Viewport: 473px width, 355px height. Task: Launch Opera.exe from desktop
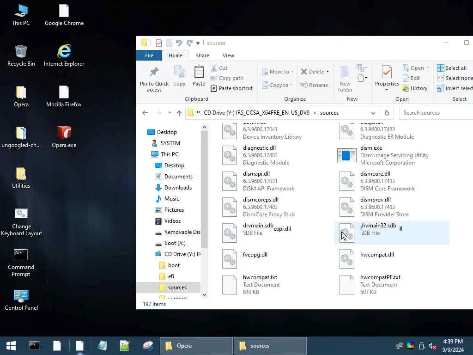coord(64,137)
